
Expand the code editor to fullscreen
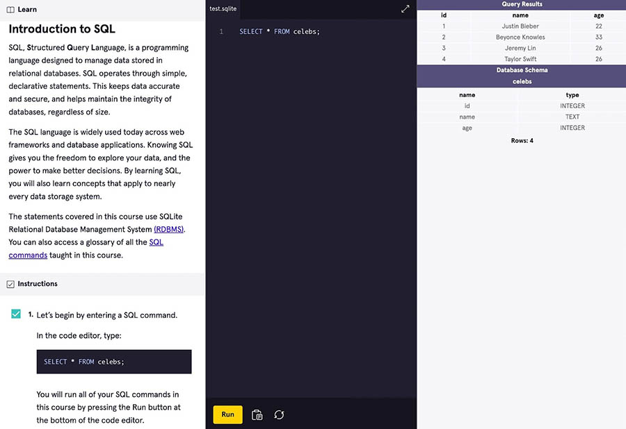pos(406,9)
